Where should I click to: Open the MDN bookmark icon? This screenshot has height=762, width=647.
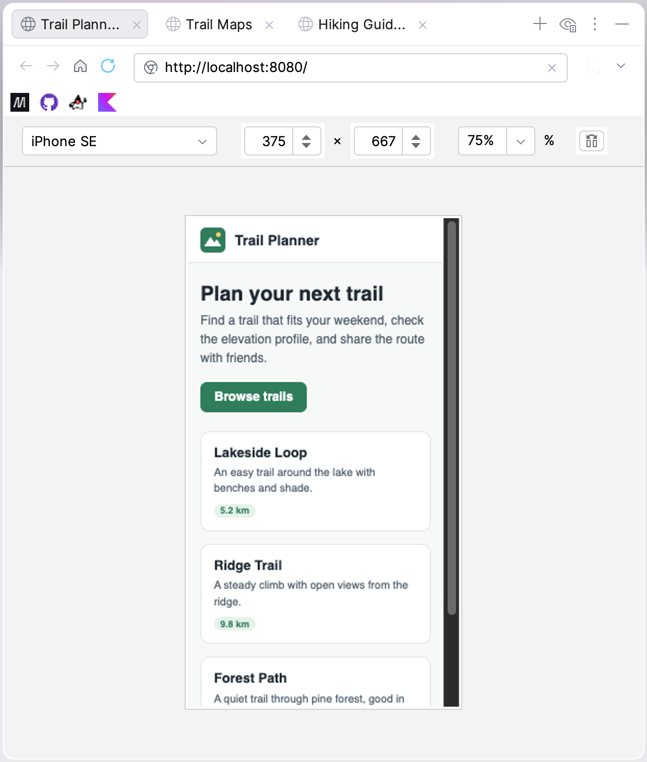pyautogui.click(x=20, y=102)
